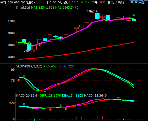148x121 pixels.
Task: Click the leftmost green down arrow in MACD
Action: [x=24, y=105]
